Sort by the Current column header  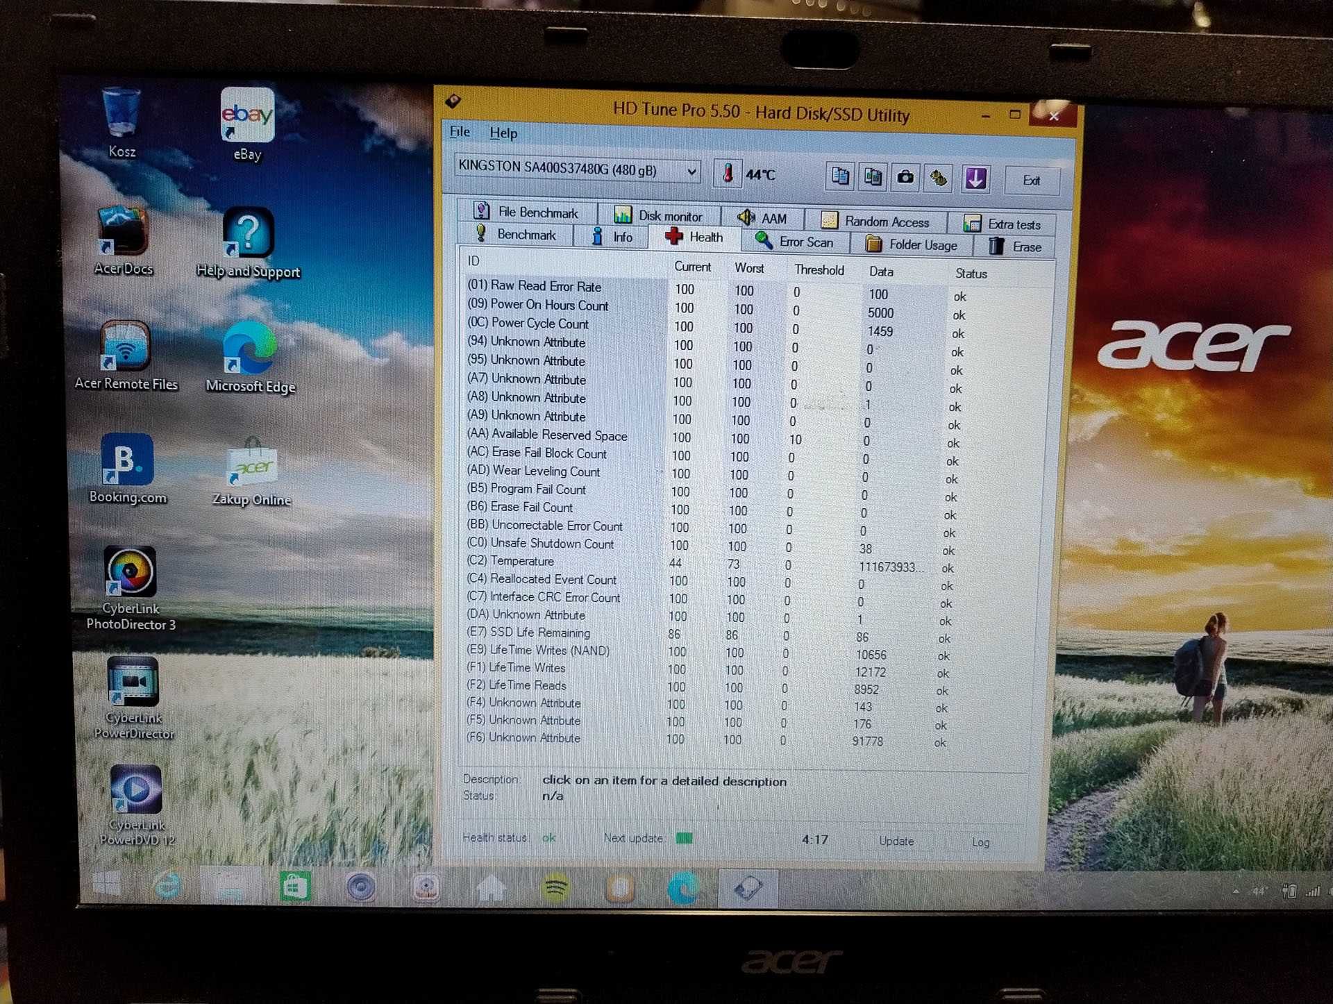(693, 267)
